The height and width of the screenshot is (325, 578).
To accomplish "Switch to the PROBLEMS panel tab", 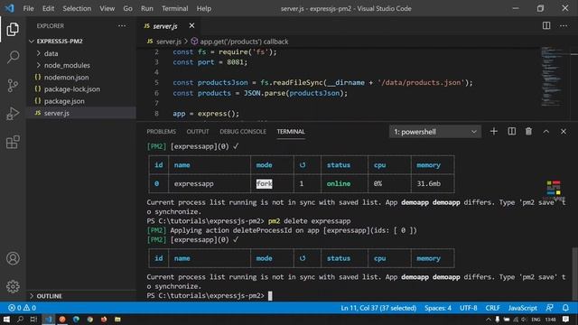I will point(161,132).
